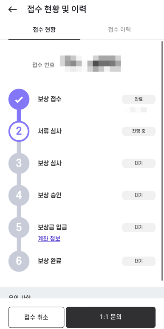The height and width of the screenshot is (329, 164).
Task: Switch to the 접수 현황 tab
Action: (44, 29)
